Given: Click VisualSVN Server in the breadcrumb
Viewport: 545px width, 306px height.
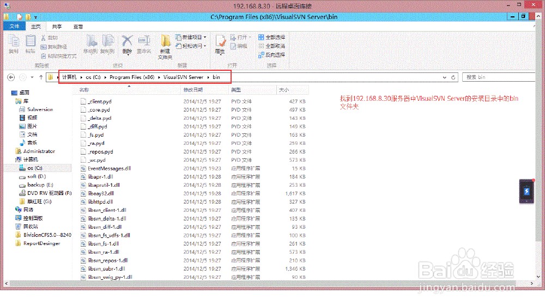Looking at the screenshot, I should (183, 77).
